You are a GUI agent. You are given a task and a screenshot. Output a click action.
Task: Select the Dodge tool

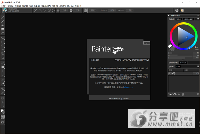(x=3, y=84)
